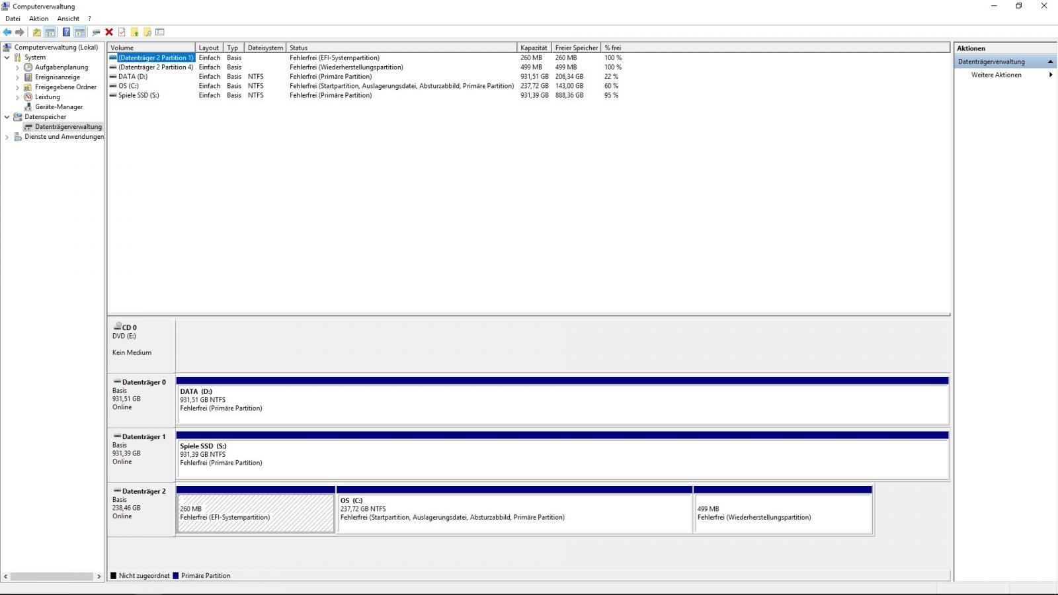
Task: Click the gray Forward arrow in toolbar
Action: point(20,32)
